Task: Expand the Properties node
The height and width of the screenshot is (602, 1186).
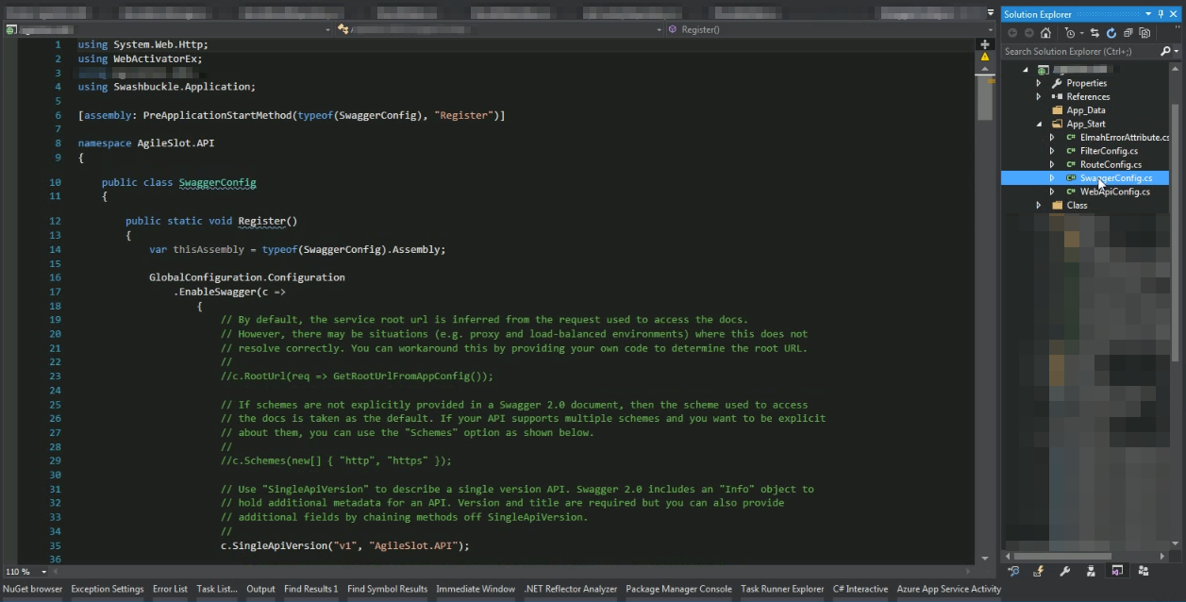Action: point(1039,83)
